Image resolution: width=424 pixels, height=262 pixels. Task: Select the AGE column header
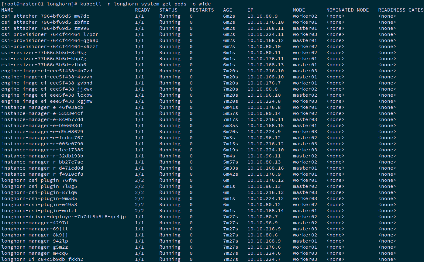point(228,10)
